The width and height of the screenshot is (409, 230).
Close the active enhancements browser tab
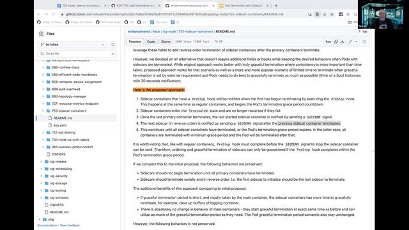(213, 6)
